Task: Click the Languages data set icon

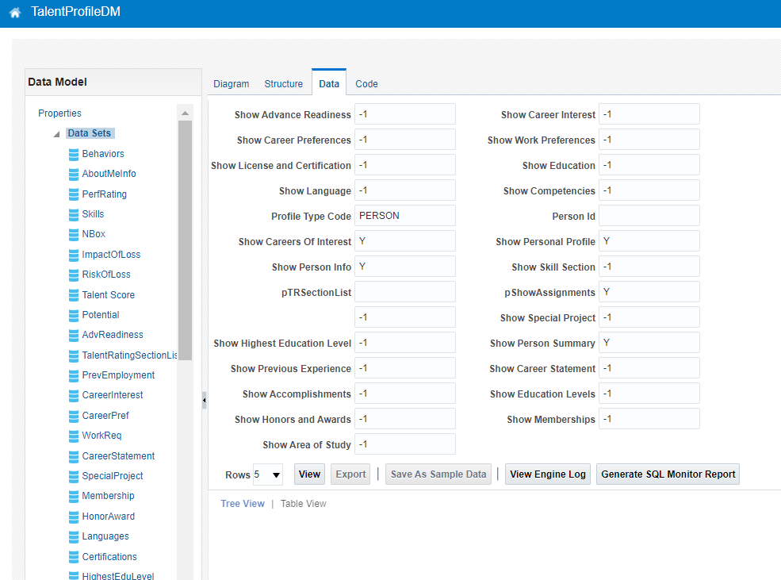Action: pyautogui.click(x=75, y=536)
